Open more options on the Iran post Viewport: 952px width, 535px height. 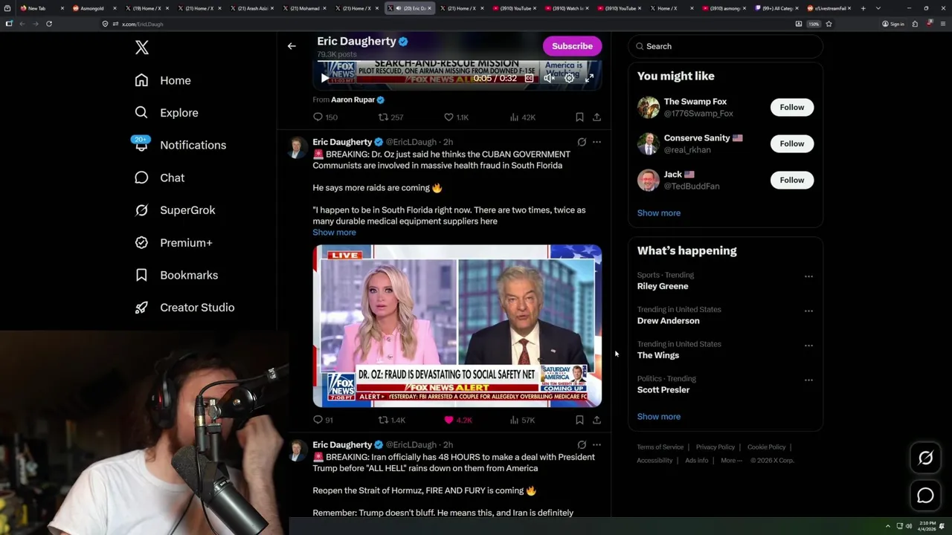pos(596,445)
